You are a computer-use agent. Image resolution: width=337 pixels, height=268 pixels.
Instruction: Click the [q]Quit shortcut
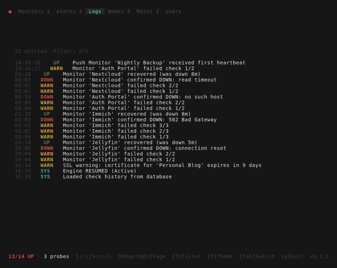click(292, 256)
